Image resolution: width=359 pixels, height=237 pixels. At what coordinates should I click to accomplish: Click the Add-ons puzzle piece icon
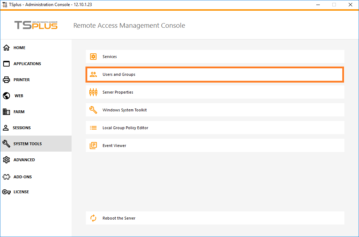click(6, 177)
